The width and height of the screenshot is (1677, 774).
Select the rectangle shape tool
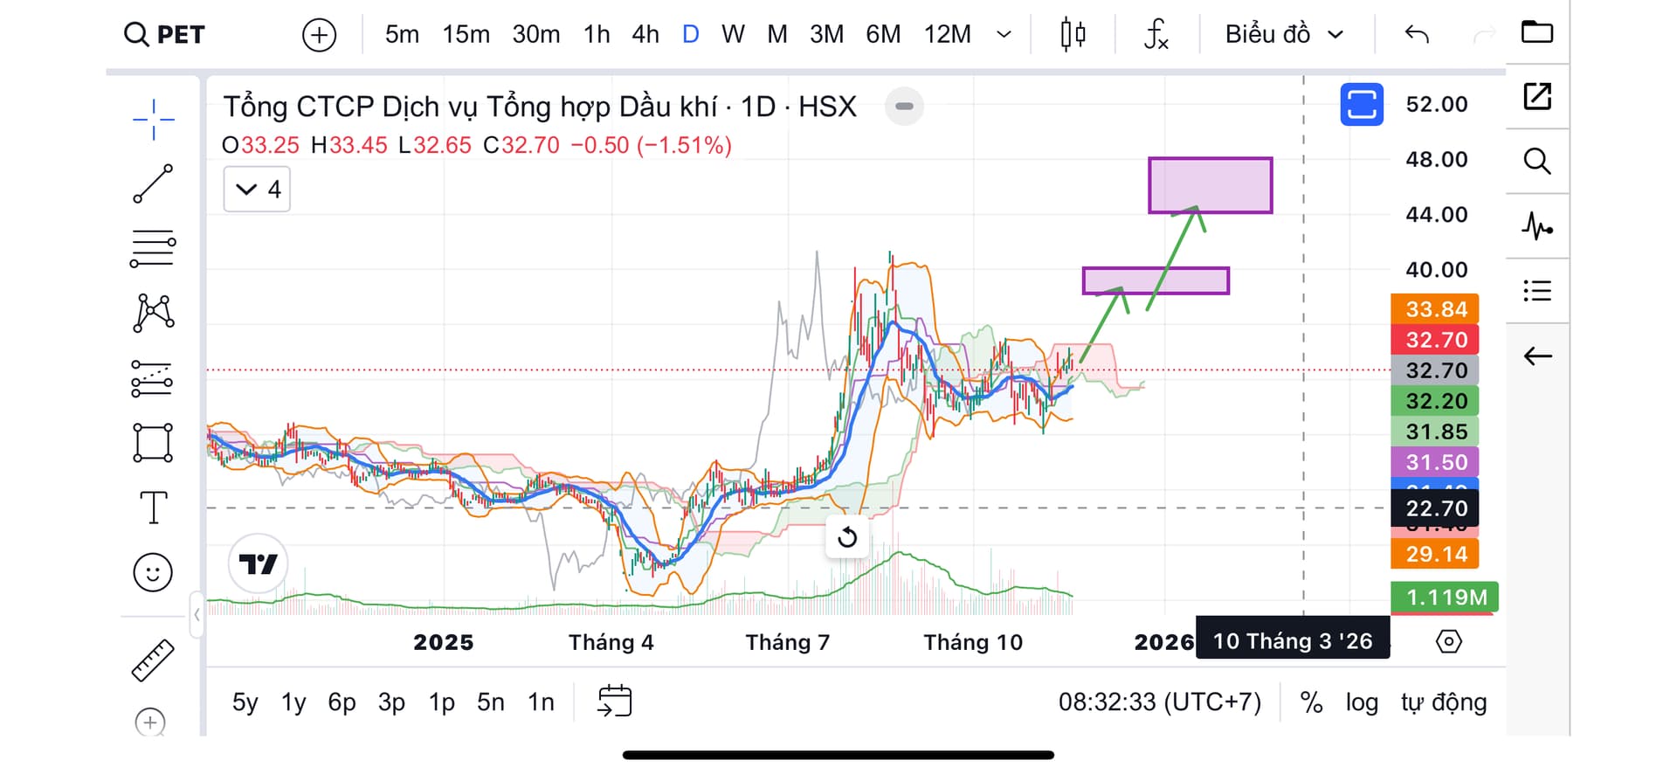click(x=153, y=443)
